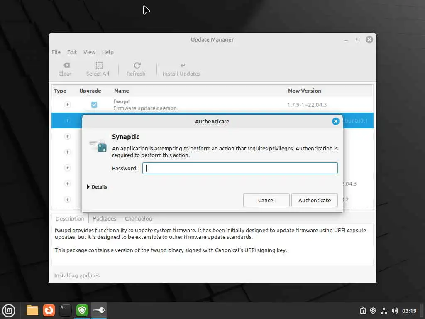Click the authentication key taskbar icon

tap(99, 310)
